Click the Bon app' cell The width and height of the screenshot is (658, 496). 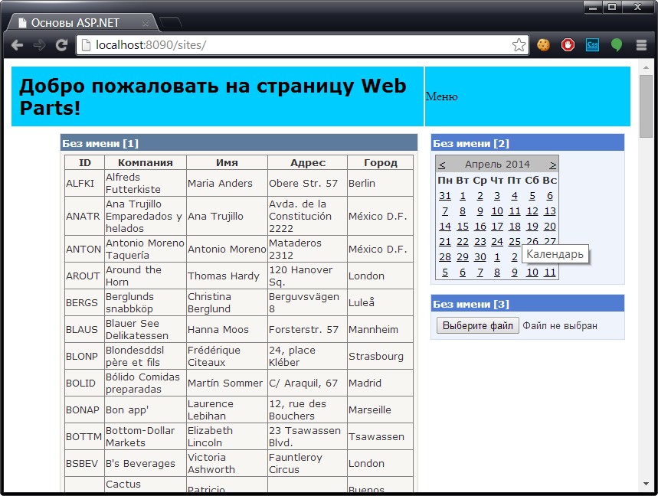pos(146,410)
